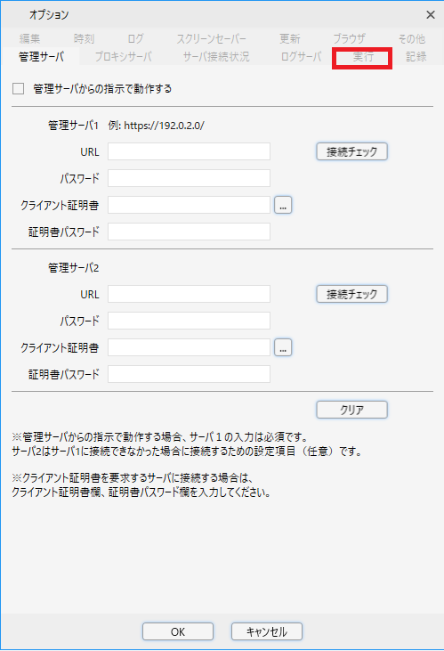Confirm with the OK button
This screenshot has width=444, height=651.
(x=178, y=631)
